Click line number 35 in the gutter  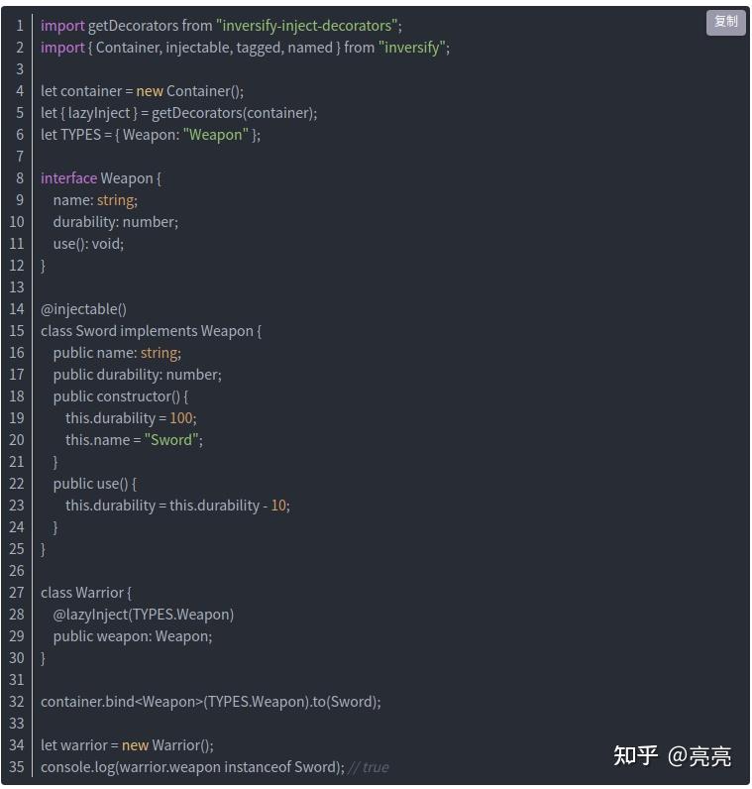pyautogui.click(x=16, y=767)
